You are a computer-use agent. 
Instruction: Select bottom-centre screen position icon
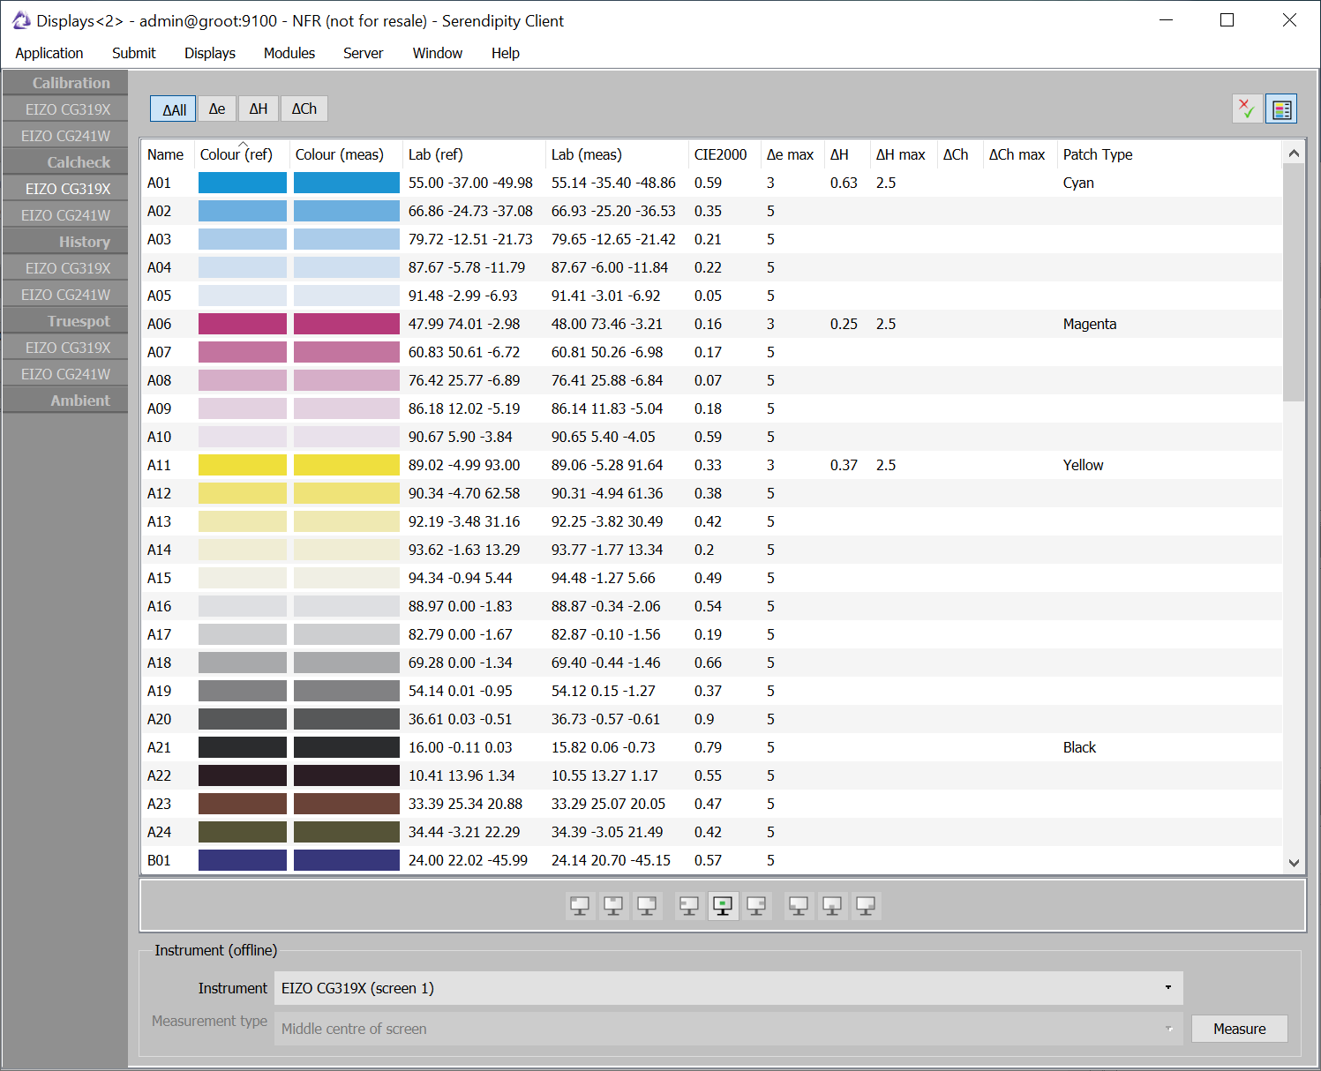[x=832, y=906]
